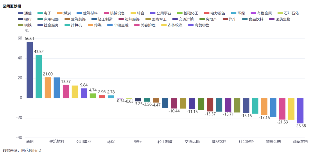The image size is (324, 154).
Task: Select the purple bar valued -13.71
Action: click(x=228, y=105)
